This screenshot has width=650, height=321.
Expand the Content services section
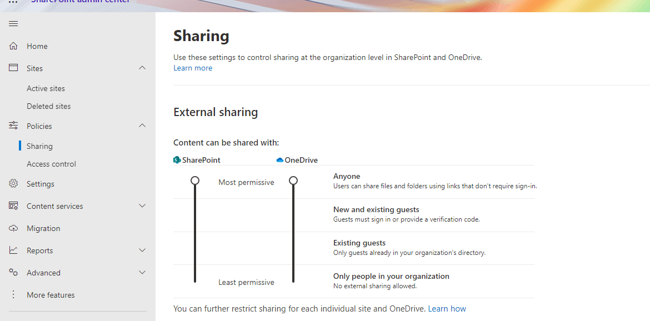[142, 205]
